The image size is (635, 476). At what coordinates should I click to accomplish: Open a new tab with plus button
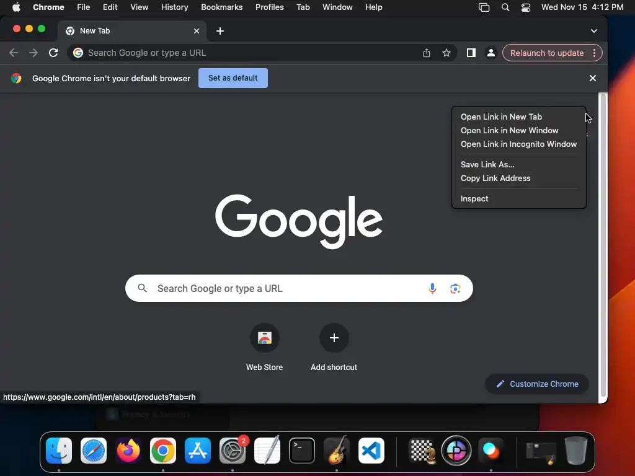pyautogui.click(x=220, y=31)
